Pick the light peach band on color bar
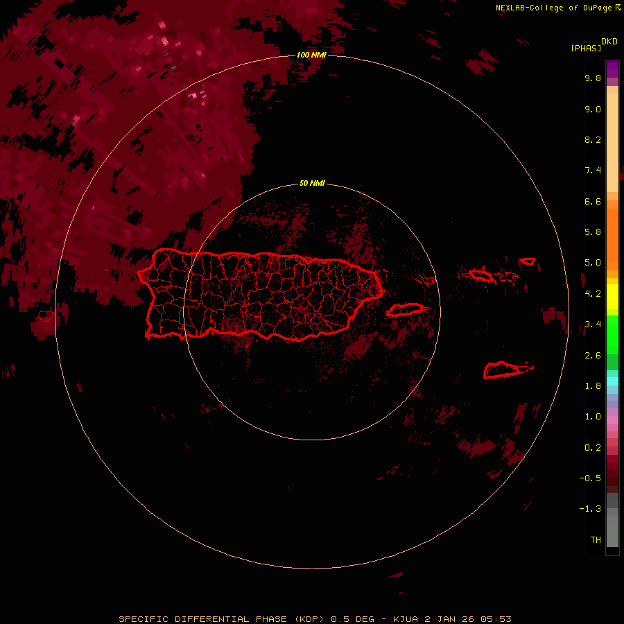Viewport: 624px width, 624px height. pyautogui.click(x=612, y=142)
